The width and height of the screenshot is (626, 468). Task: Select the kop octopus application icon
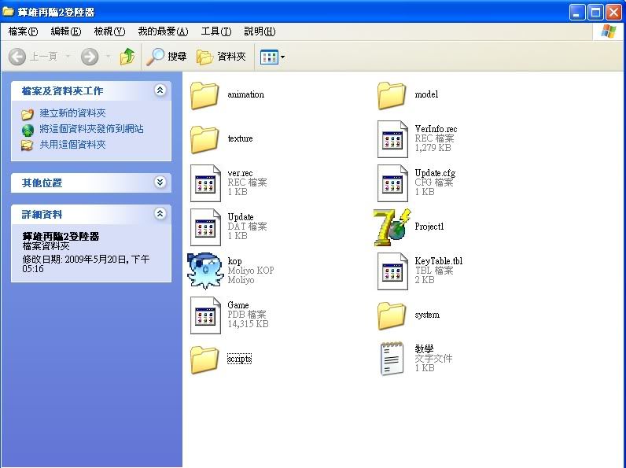[205, 271]
